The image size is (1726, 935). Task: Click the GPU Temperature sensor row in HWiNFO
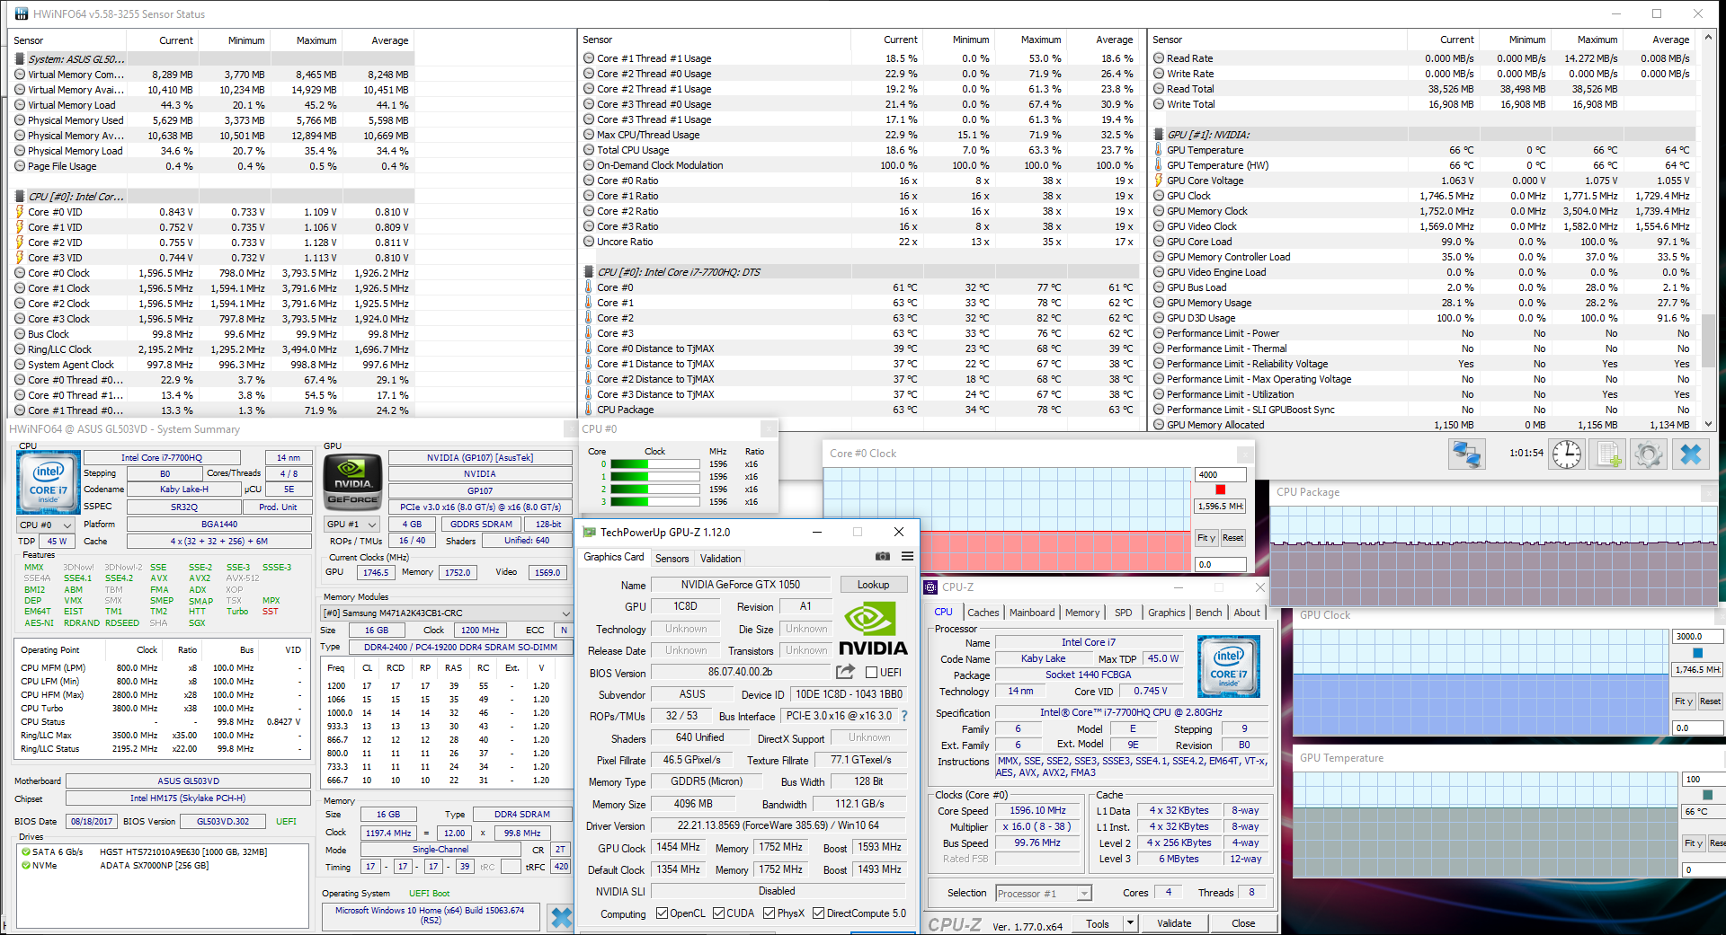coord(1423,150)
